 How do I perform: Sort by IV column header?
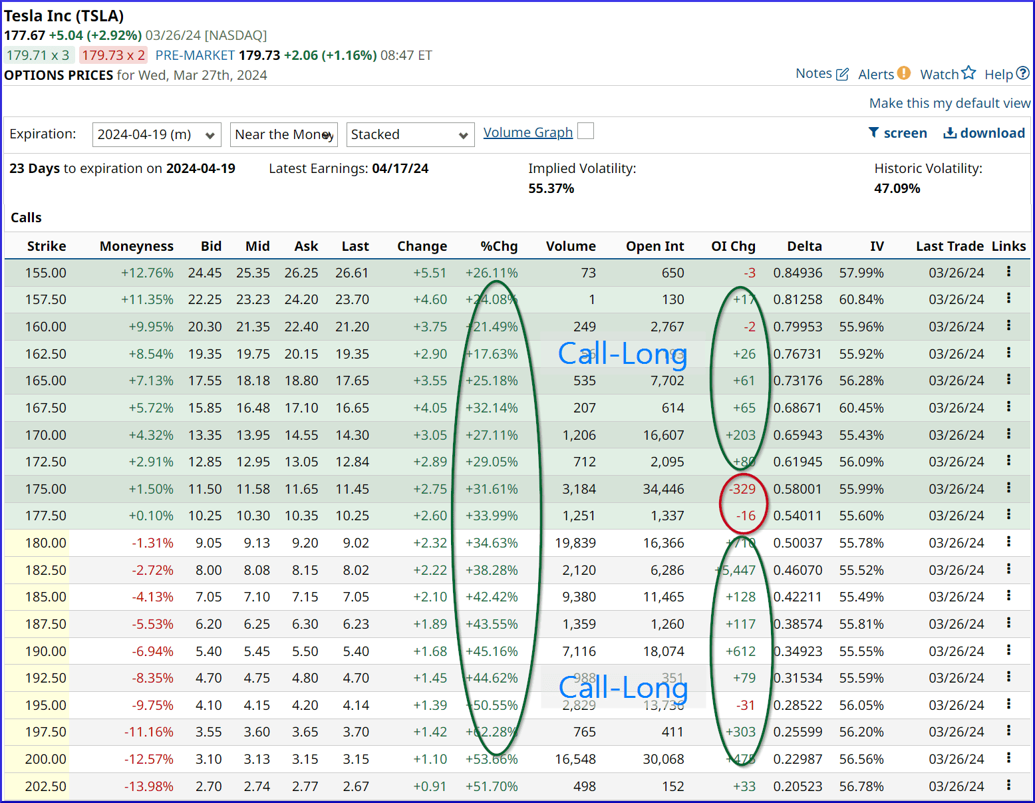tap(877, 246)
